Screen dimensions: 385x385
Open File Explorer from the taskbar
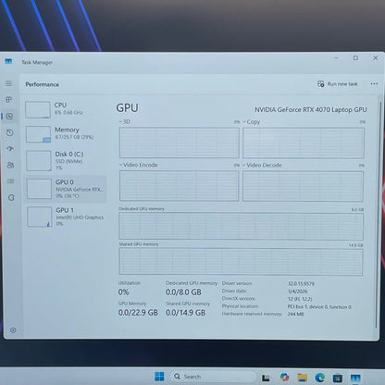[303, 378]
